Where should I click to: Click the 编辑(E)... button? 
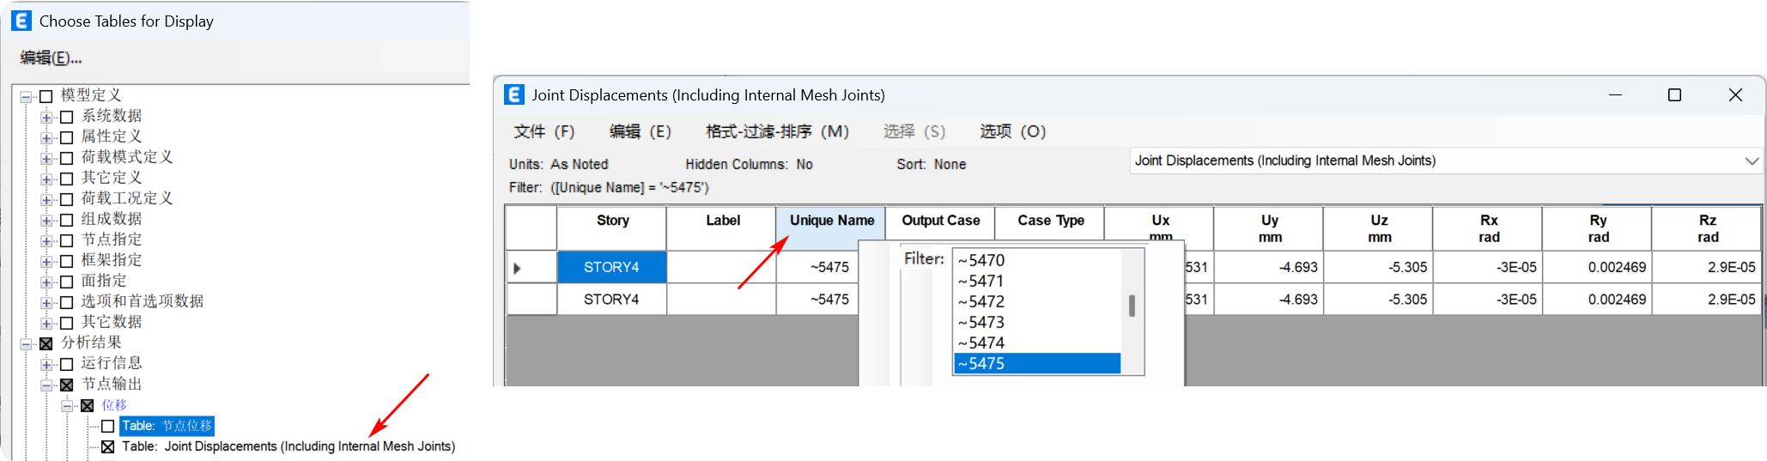(51, 58)
